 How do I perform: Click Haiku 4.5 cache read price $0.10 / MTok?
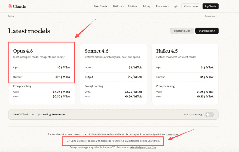tap(205, 96)
